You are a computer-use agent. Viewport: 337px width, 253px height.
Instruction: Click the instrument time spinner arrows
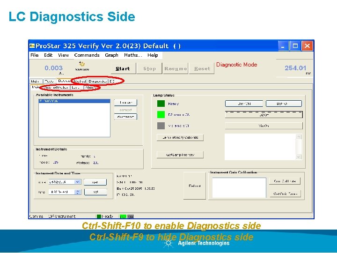pyautogui.click(x=78, y=192)
